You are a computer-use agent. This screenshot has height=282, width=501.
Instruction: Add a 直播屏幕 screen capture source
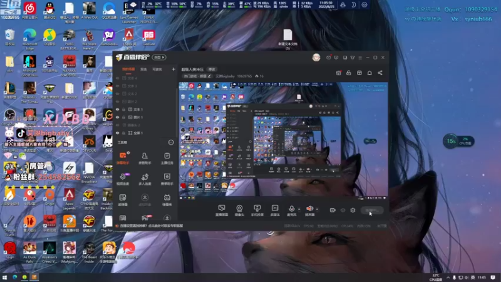point(222,211)
